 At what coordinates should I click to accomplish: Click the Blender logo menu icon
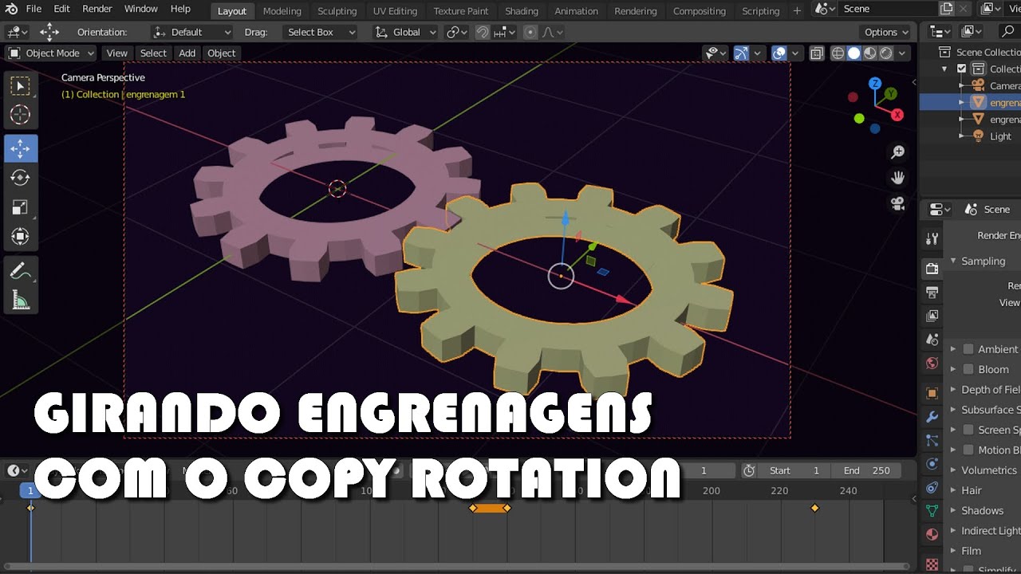(11, 9)
